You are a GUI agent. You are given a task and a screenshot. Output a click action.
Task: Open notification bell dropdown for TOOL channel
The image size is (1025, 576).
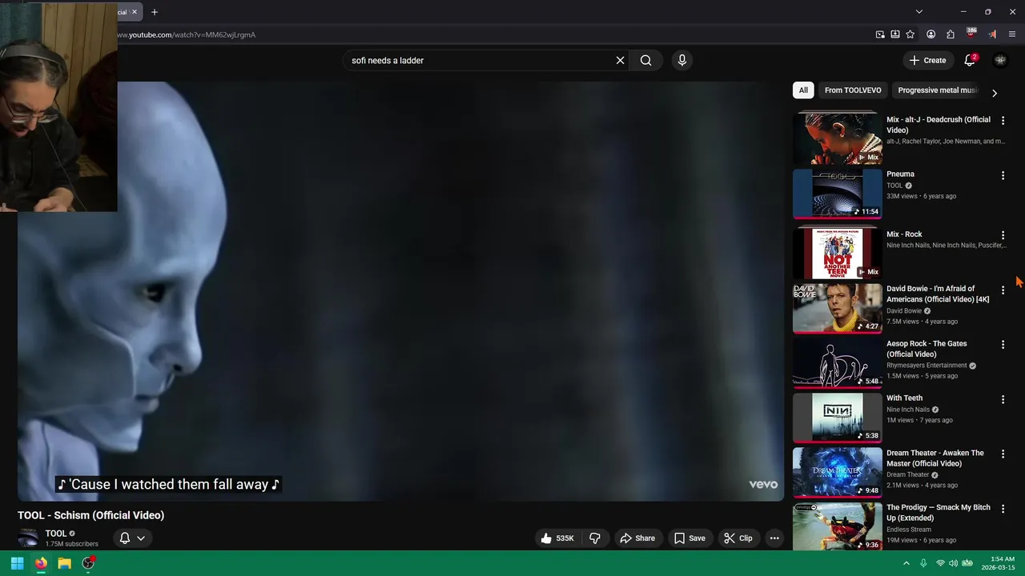pyautogui.click(x=132, y=538)
